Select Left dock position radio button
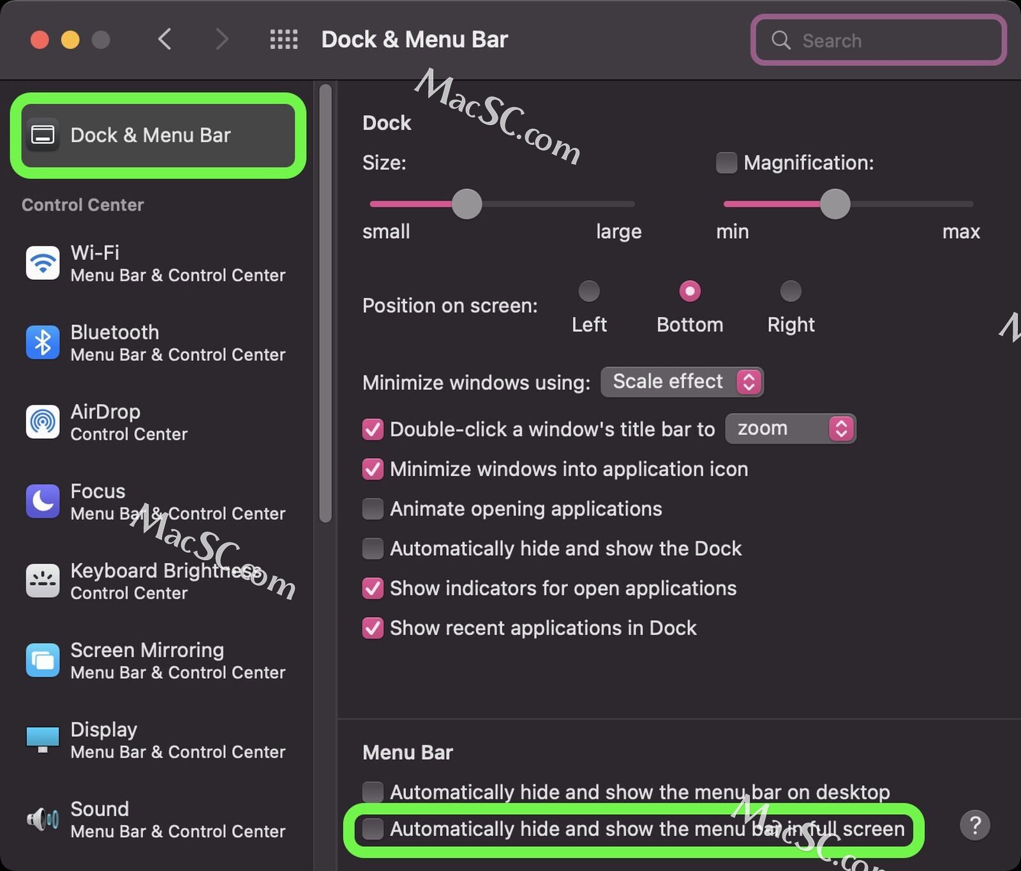Screen dimensions: 1021x871 (x=589, y=291)
